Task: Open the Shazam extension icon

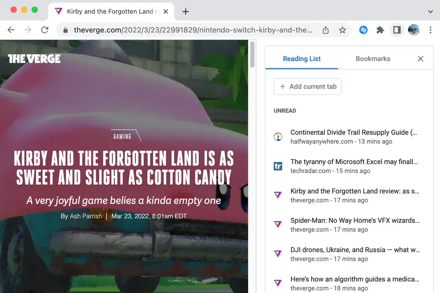Action: click(363, 30)
